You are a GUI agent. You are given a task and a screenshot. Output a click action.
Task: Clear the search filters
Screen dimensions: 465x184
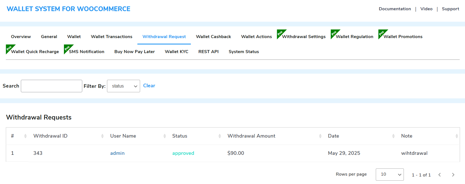pos(149,86)
